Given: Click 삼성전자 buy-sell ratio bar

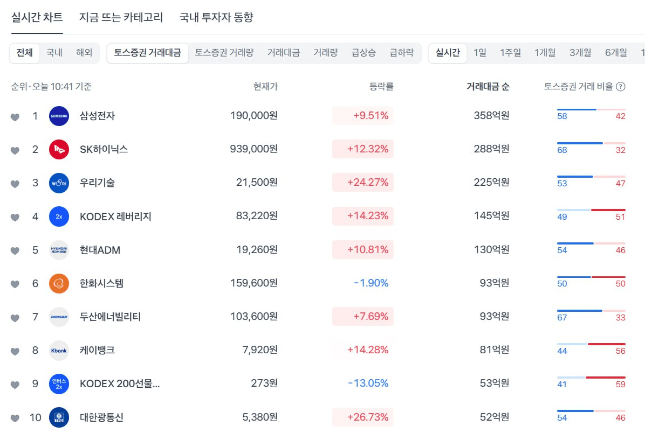Looking at the screenshot, I should 591,110.
